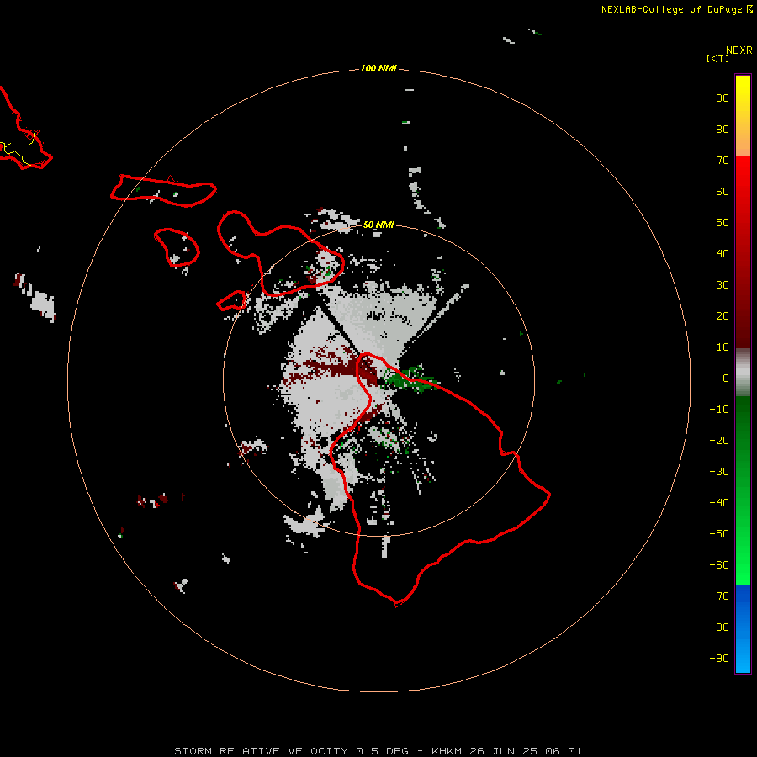The width and height of the screenshot is (757, 757).
Task: Click the NEXR label above the colorbar
Action: 739,50
